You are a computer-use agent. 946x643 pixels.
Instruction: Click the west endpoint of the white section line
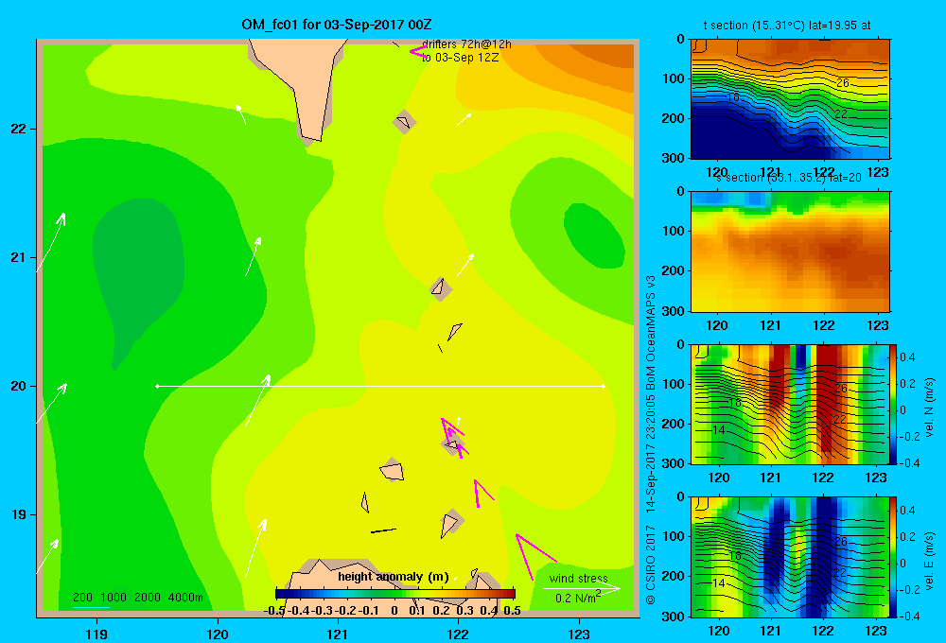[157, 386]
